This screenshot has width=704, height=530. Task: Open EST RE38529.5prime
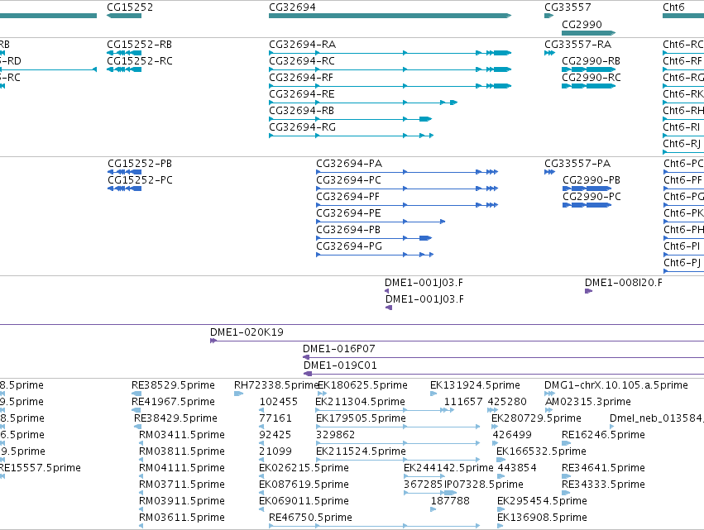pos(173,385)
